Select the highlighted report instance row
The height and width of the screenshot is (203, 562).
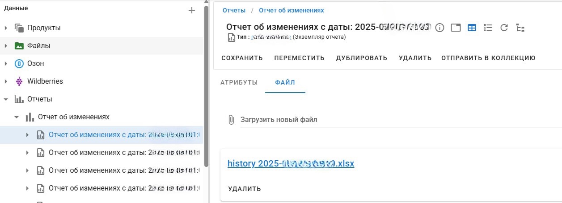point(101,135)
